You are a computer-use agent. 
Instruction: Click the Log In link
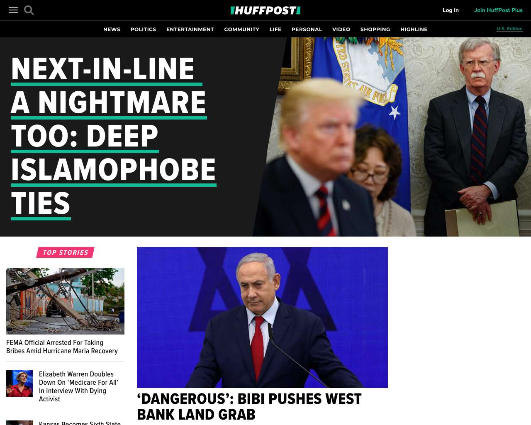(x=451, y=10)
